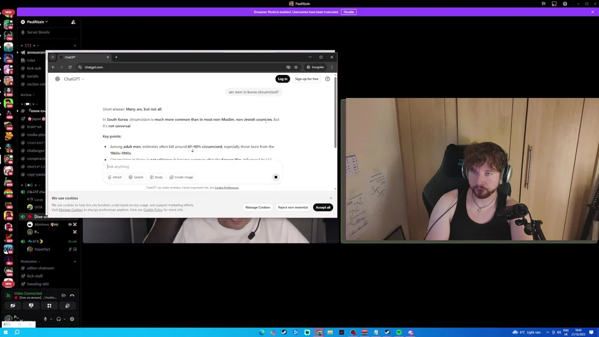Open the Windows notification center icon
599x337 pixels.
pyautogui.click(x=592, y=332)
